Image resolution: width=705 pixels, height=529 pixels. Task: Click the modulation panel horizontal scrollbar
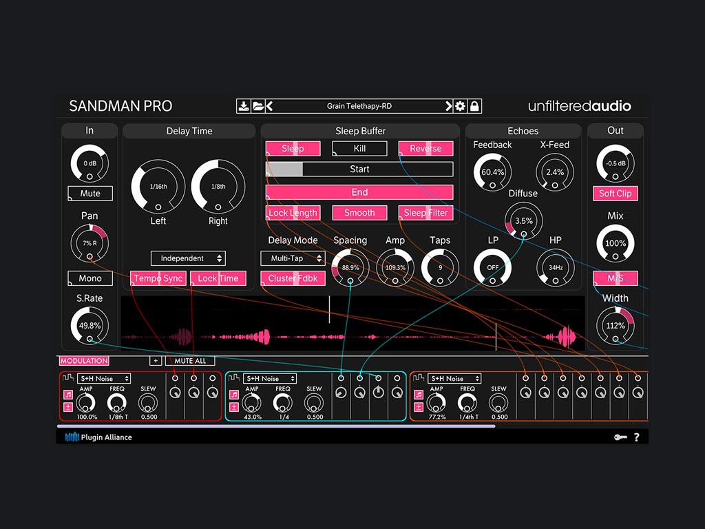tap(276, 426)
